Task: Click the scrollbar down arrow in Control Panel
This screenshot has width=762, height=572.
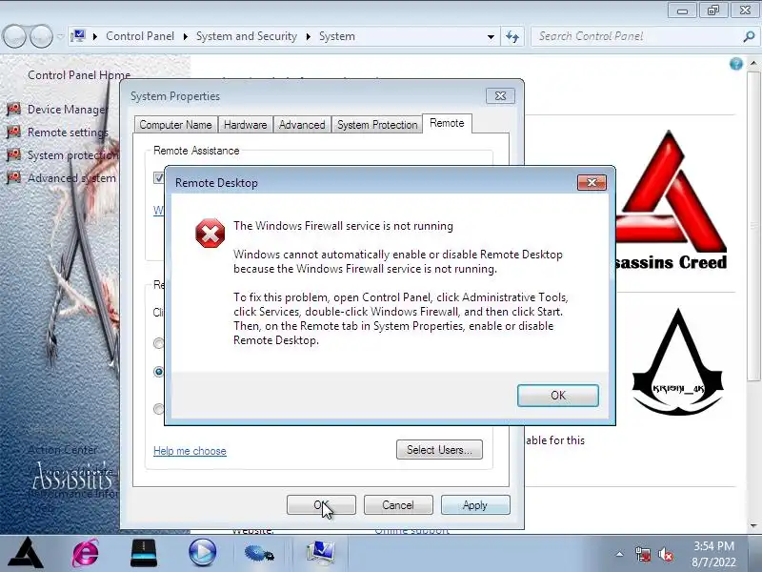Action: pos(753,526)
